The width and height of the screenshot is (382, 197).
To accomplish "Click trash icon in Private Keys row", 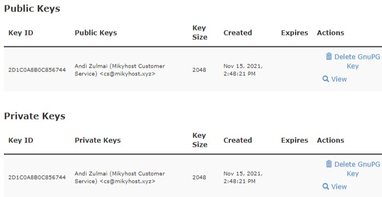I will point(329,164).
